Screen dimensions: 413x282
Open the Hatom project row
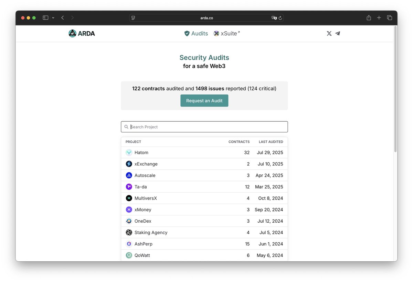point(204,152)
